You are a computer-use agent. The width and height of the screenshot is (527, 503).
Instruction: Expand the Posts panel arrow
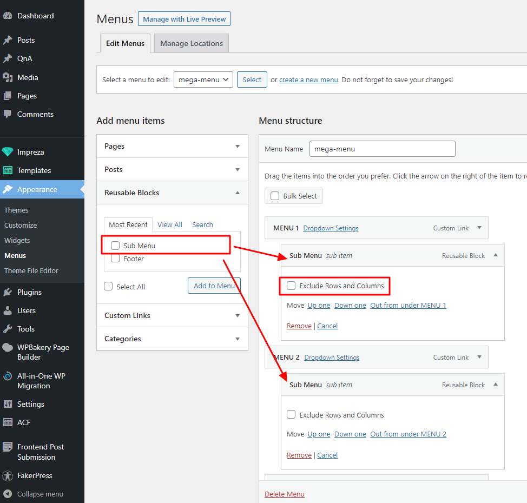click(238, 170)
